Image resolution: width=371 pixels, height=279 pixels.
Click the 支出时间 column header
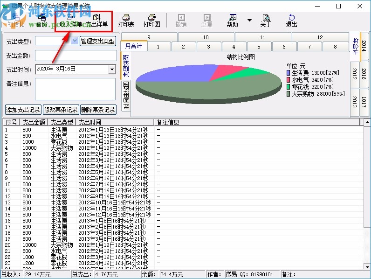(115, 122)
